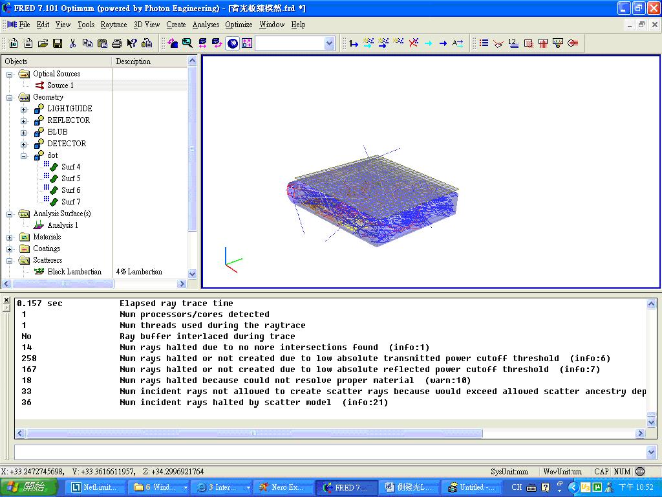Viewport: 662px width, 497px height.
Task: Select Surf 6 under dot
Action: tap(71, 190)
